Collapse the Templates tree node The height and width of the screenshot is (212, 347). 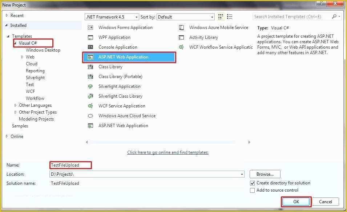(x=8, y=36)
